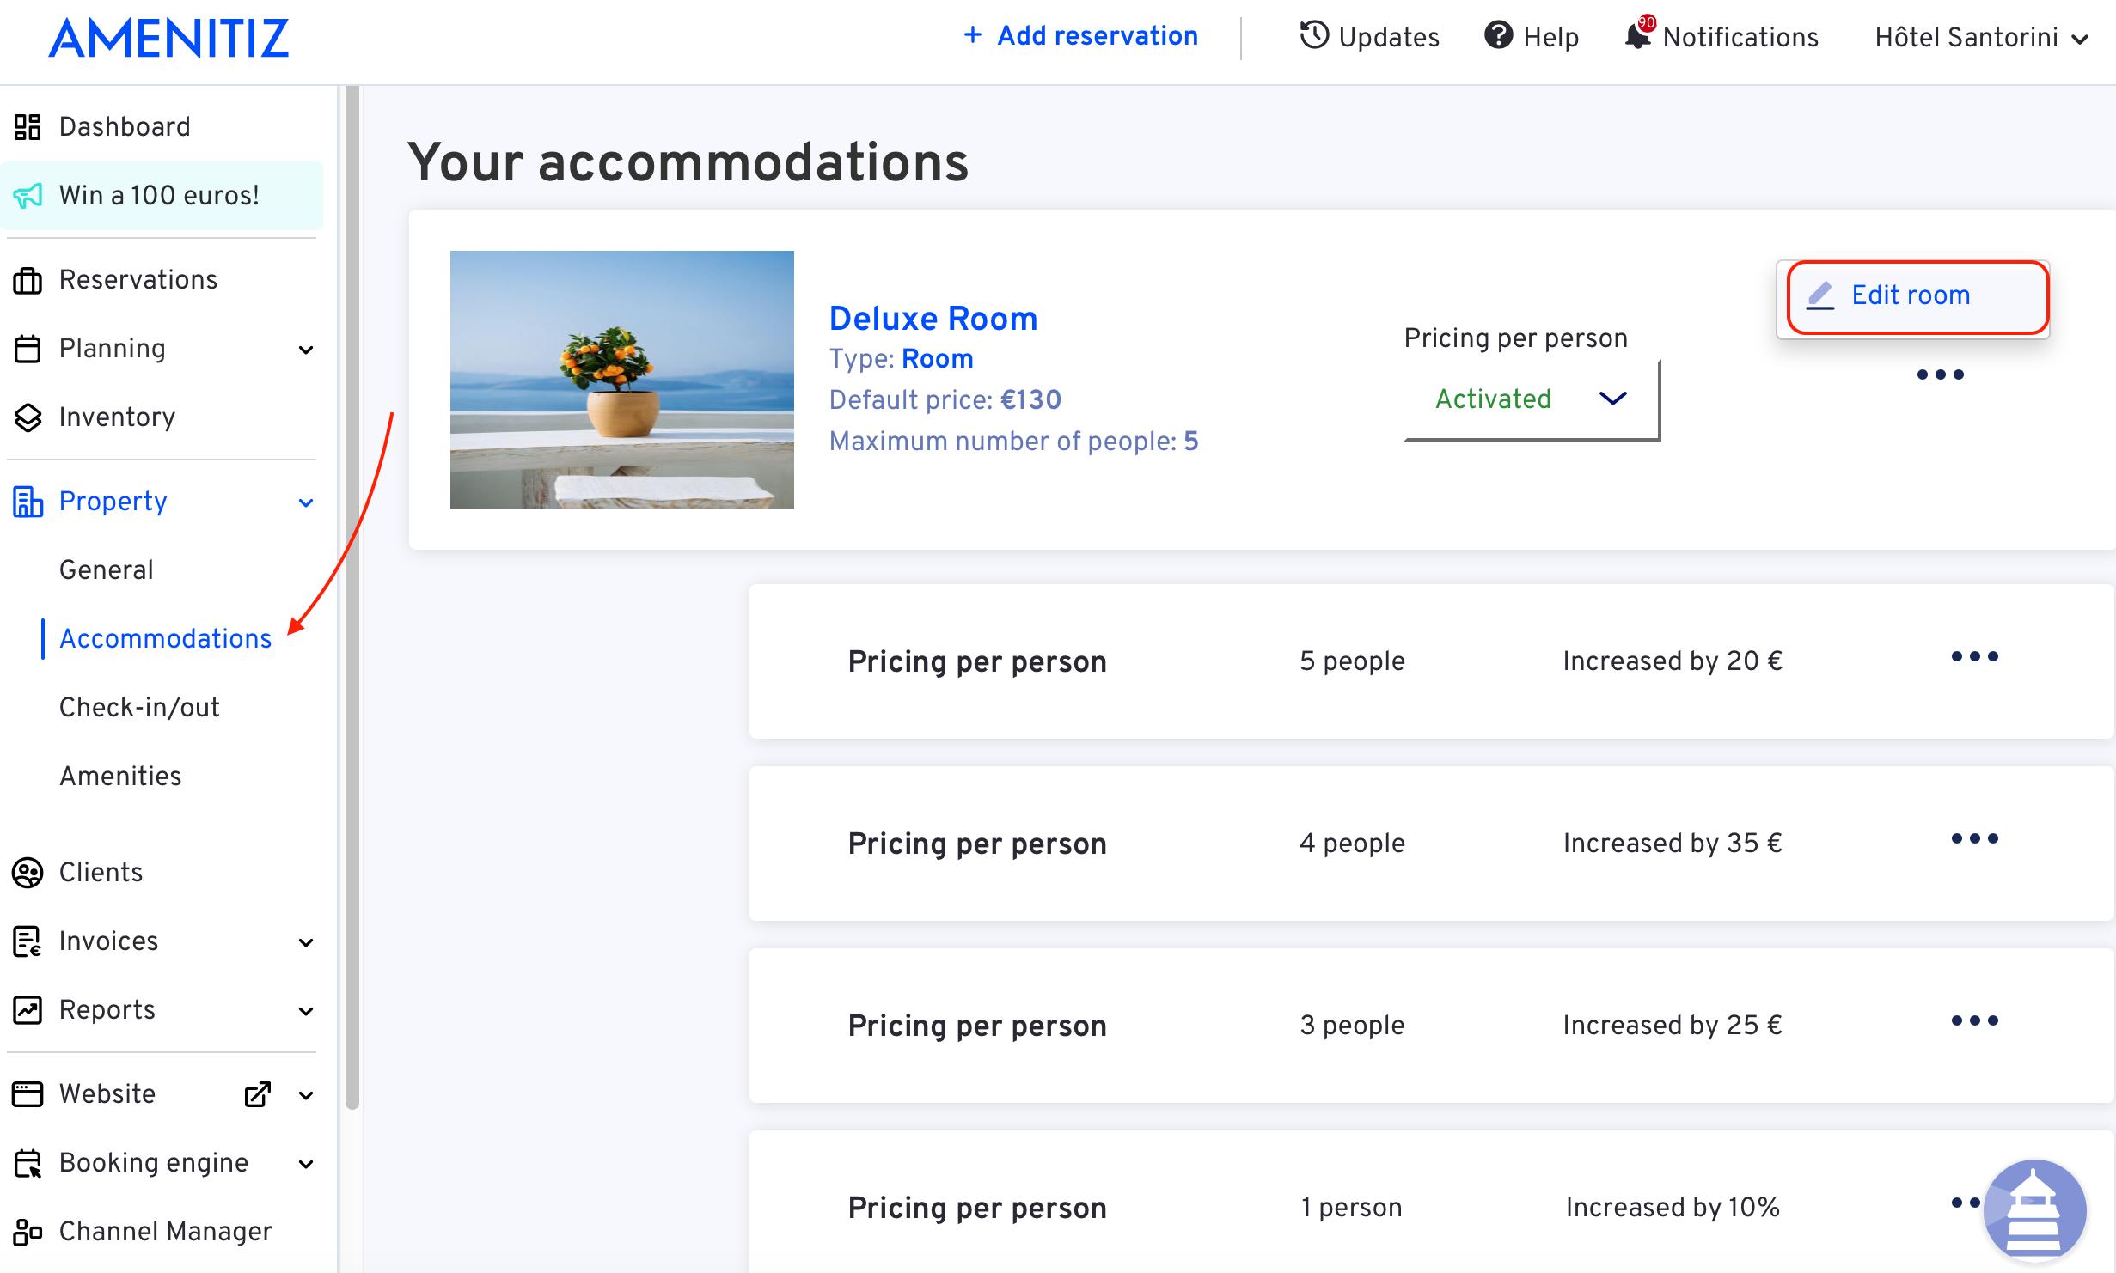This screenshot has width=2116, height=1273.
Task: Click the Increased by 25 € value
Action: [x=1673, y=1025]
